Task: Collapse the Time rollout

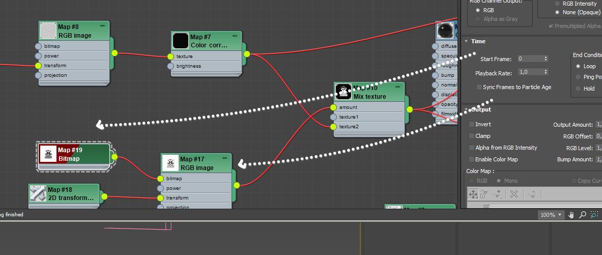Action: (x=466, y=41)
